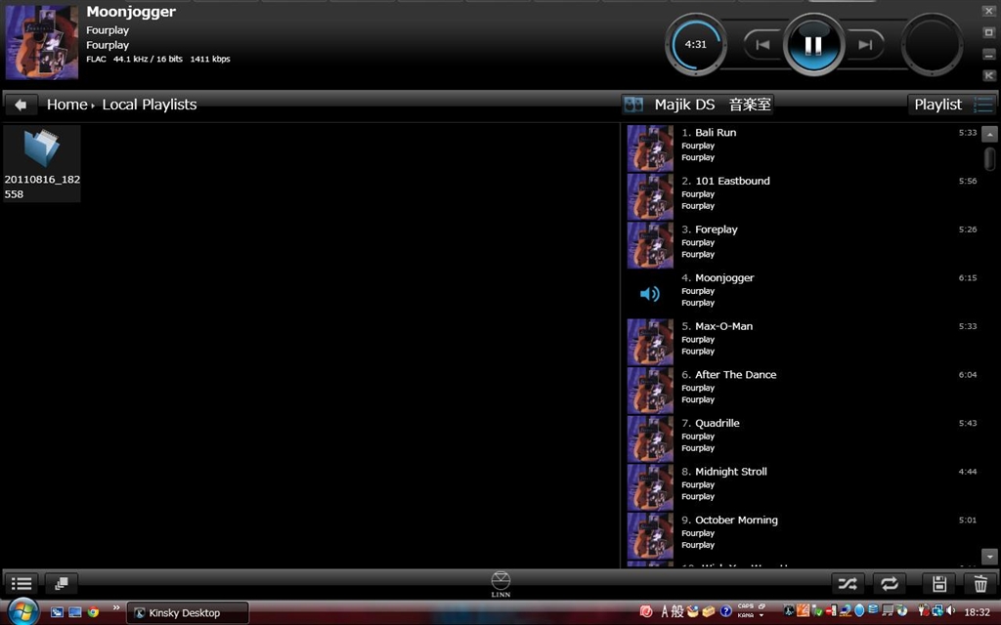Navigate to Home in the breadcrumb
Image resolution: width=1001 pixels, height=625 pixels.
pyautogui.click(x=67, y=104)
